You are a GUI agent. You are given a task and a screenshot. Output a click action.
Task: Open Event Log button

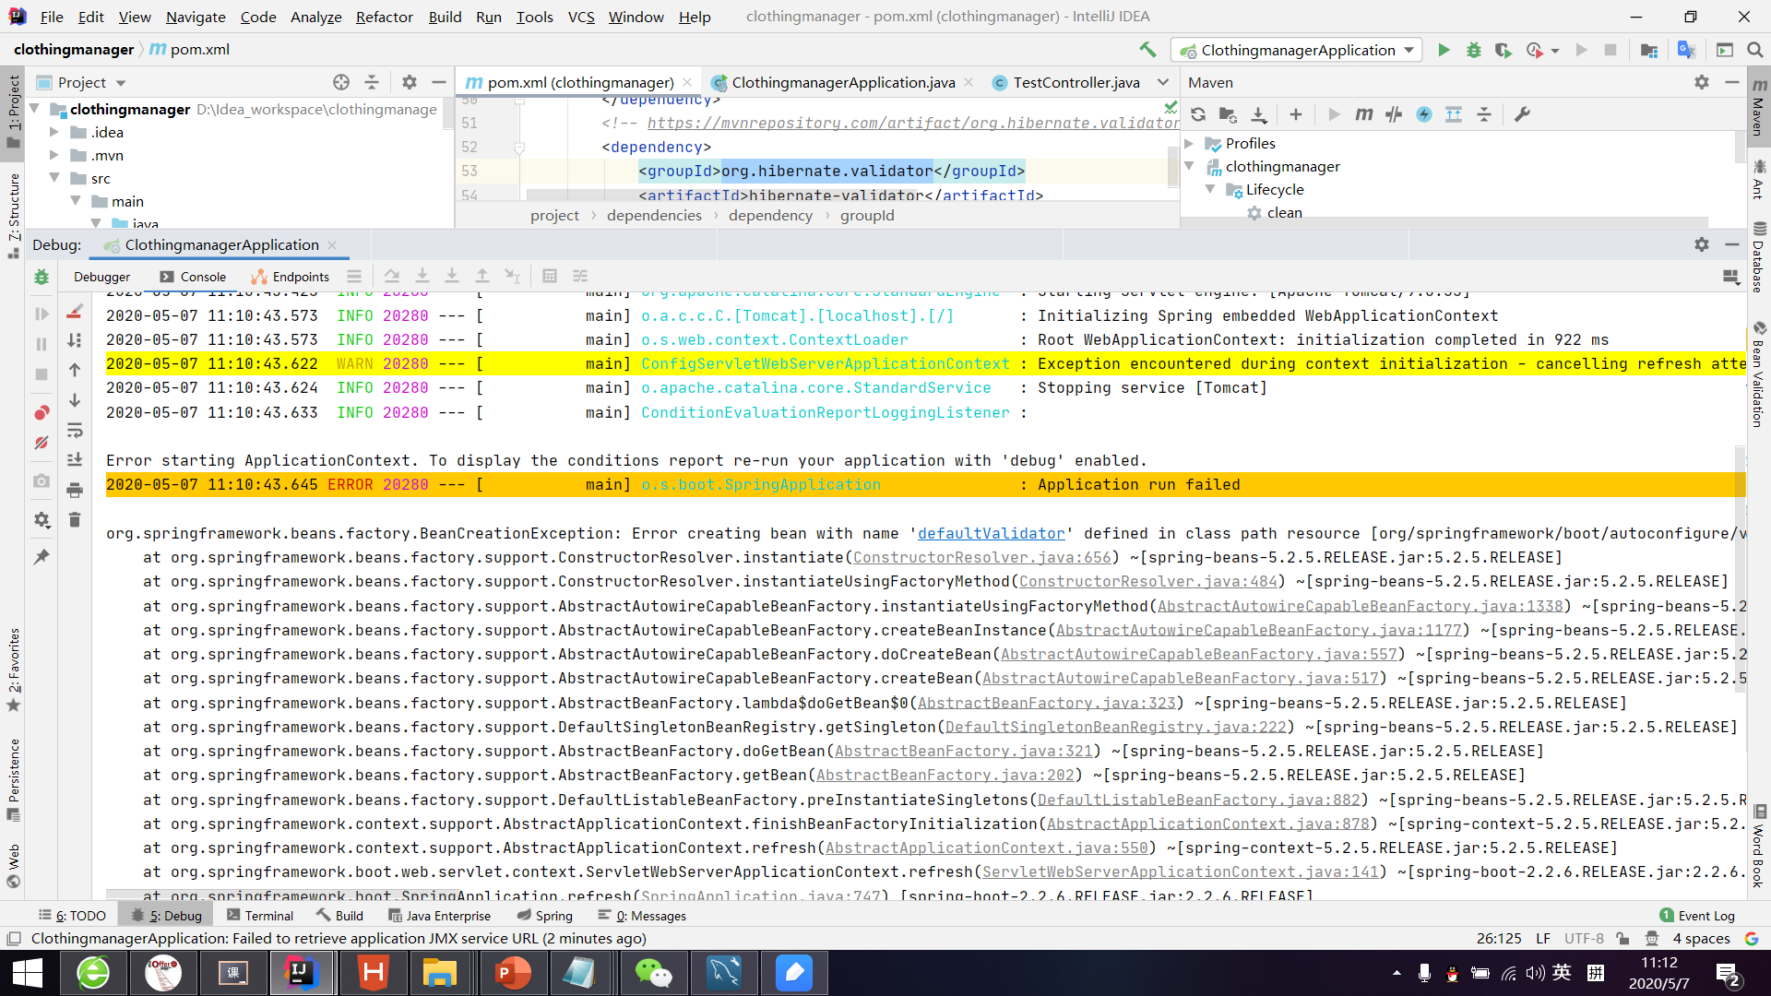pyautogui.click(x=1697, y=916)
